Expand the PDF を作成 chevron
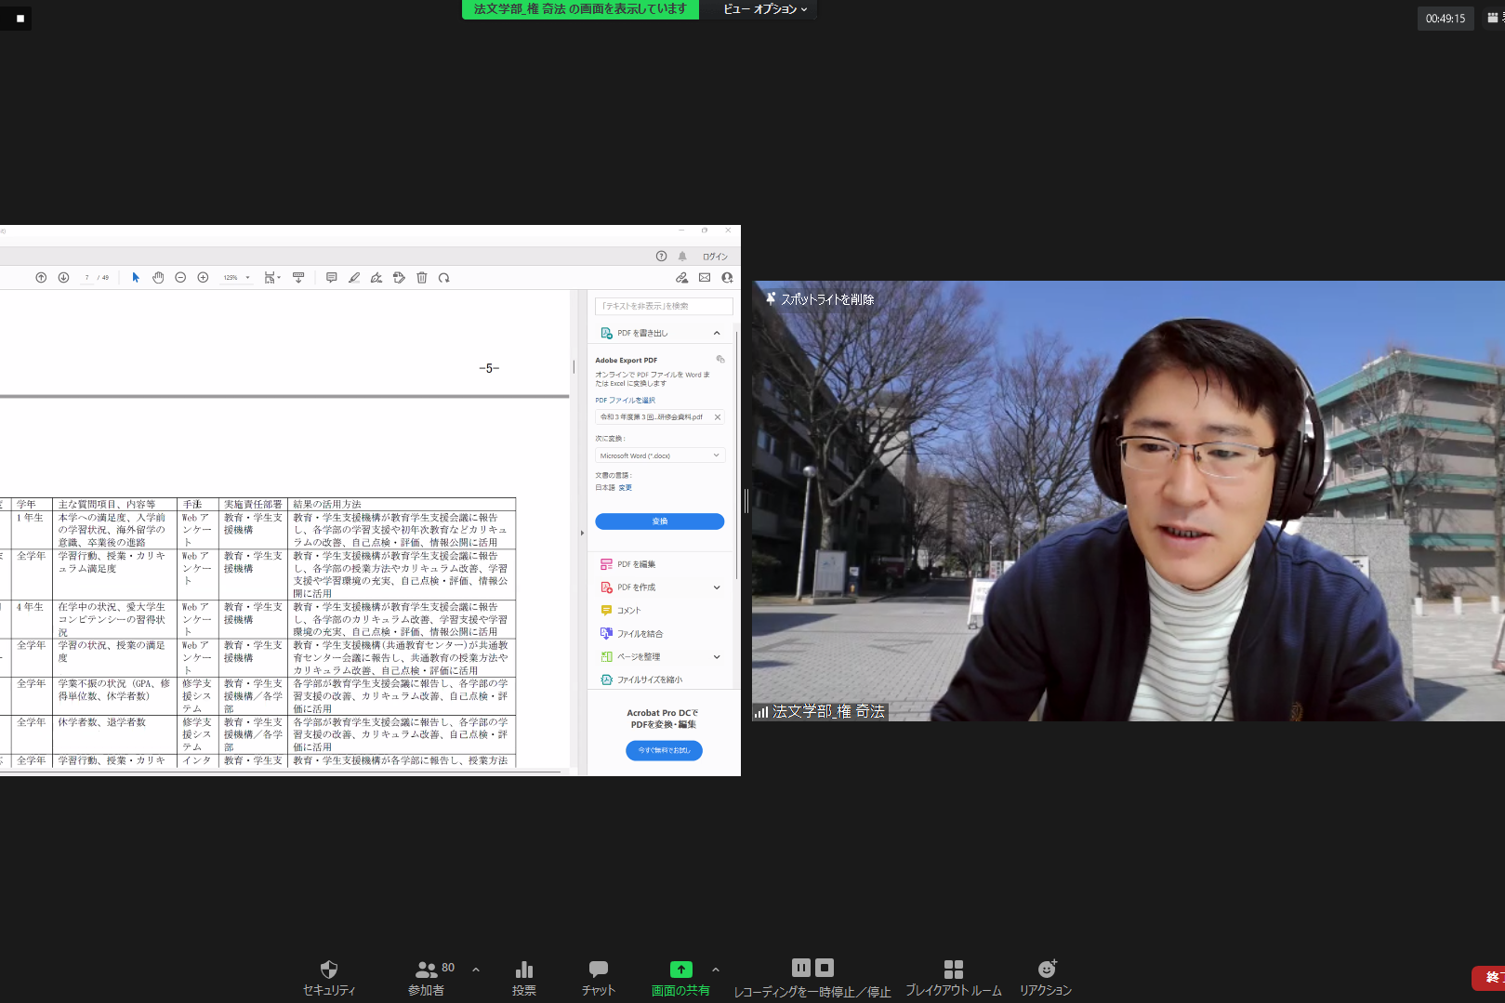Screen dimensions: 1505x1003 tap(717, 587)
